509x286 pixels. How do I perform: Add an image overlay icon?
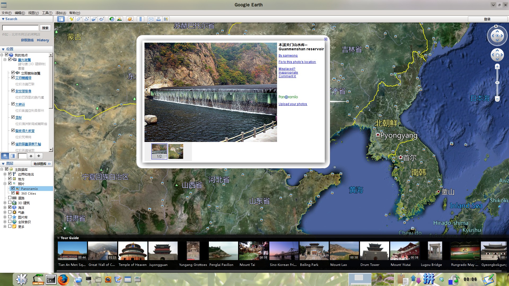pyautogui.click(x=94, y=19)
